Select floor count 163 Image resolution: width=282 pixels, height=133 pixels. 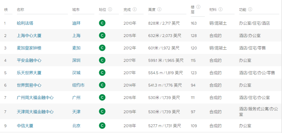pos(194,23)
